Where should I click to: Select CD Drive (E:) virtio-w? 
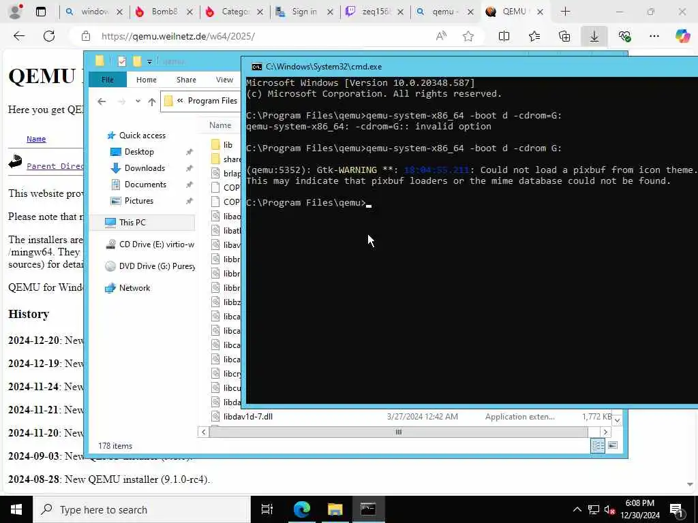[149, 244]
